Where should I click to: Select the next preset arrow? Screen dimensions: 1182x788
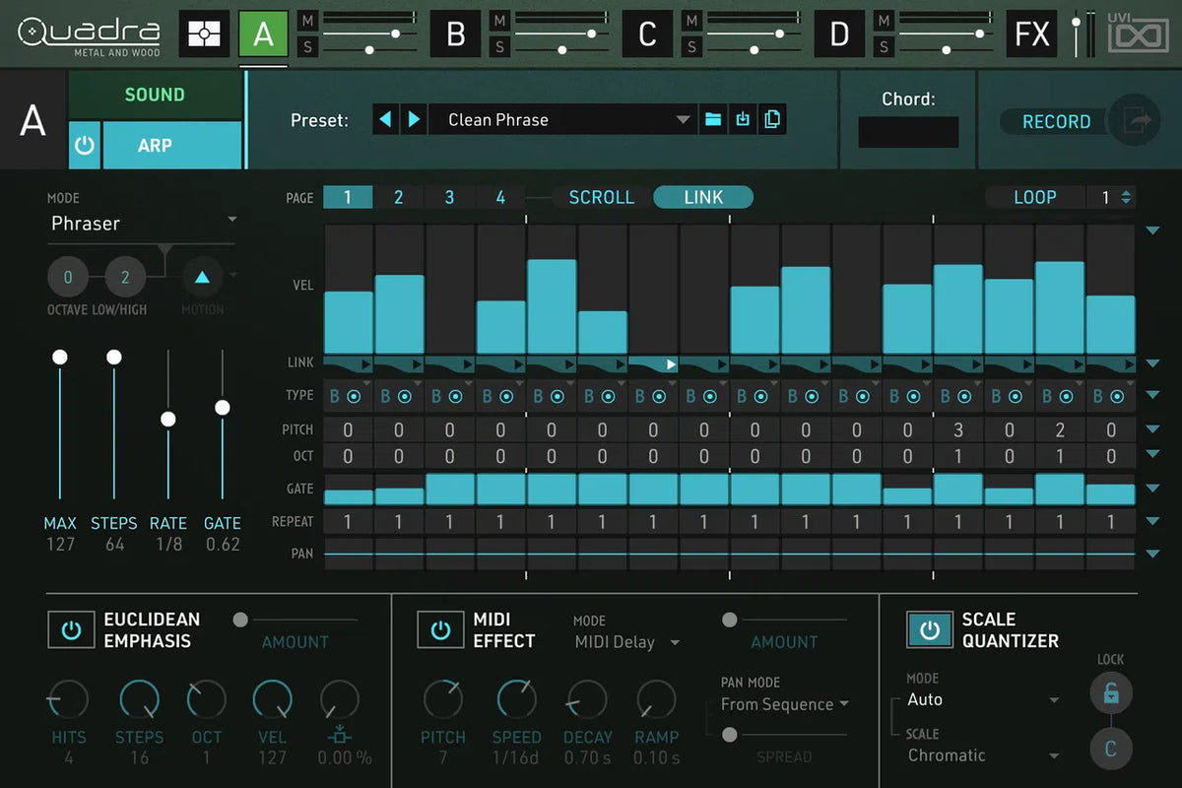click(x=414, y=120)
